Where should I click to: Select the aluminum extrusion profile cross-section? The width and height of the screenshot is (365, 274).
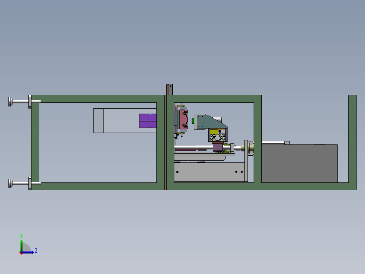(x=218, y=138)
